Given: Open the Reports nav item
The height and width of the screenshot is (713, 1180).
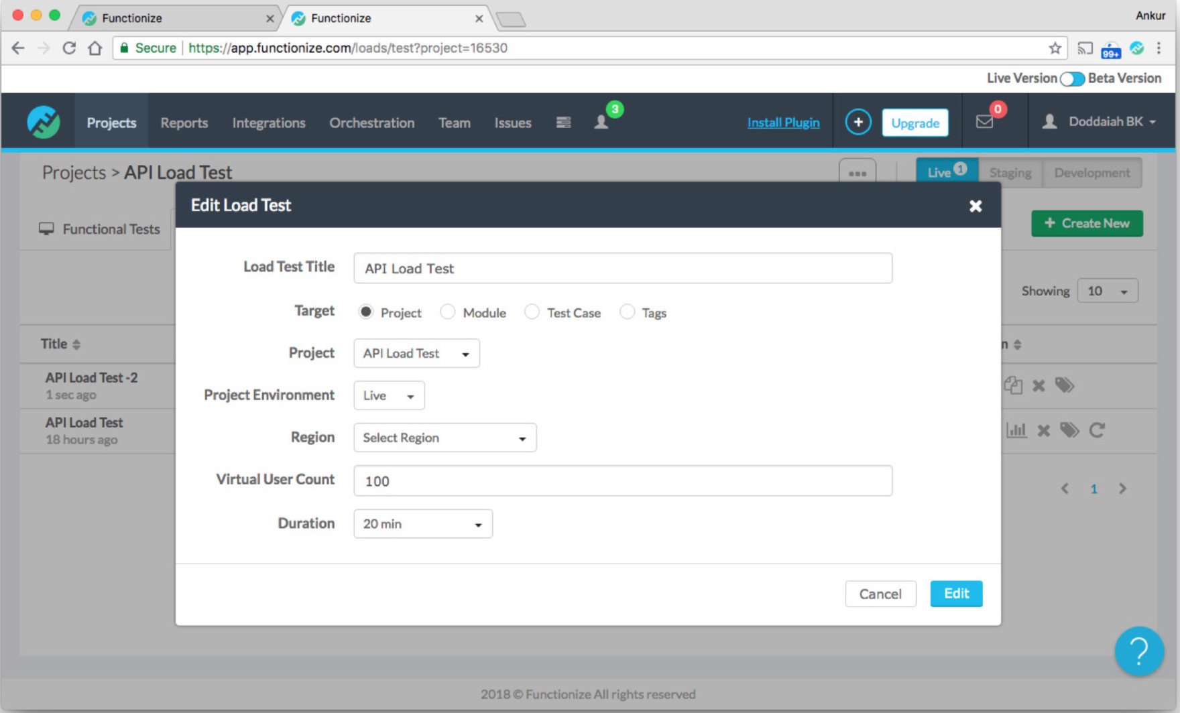Looking at the screenshot, I should 184,123.
